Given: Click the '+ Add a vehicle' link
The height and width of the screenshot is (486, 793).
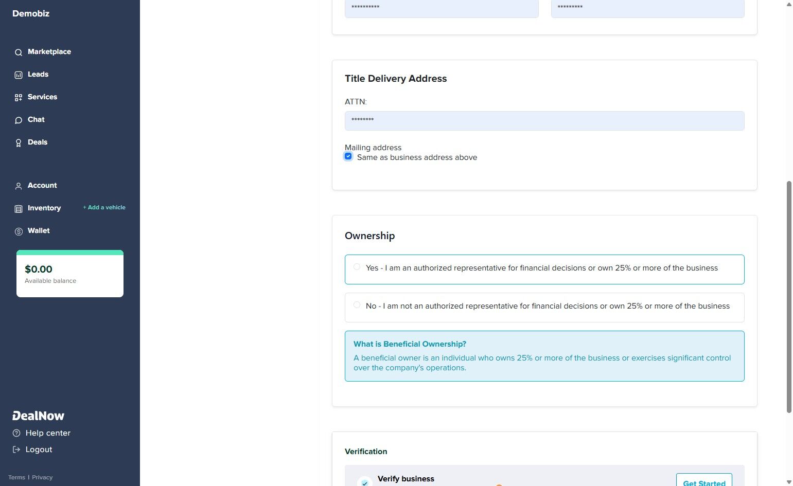Looking at the screenshot, I should click(104, 207).
